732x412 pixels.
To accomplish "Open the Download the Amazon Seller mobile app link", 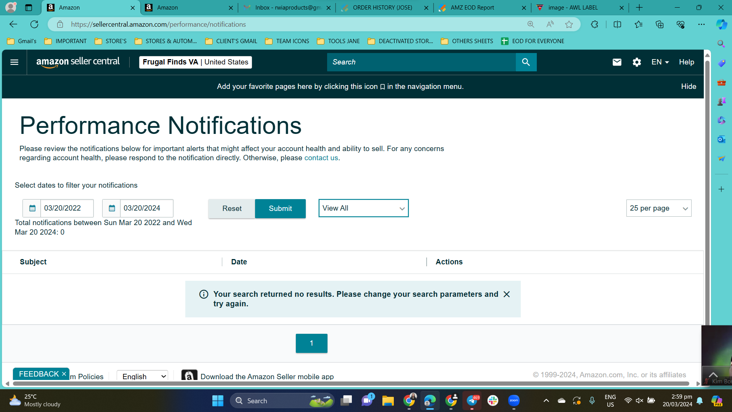I will [267, 377].
